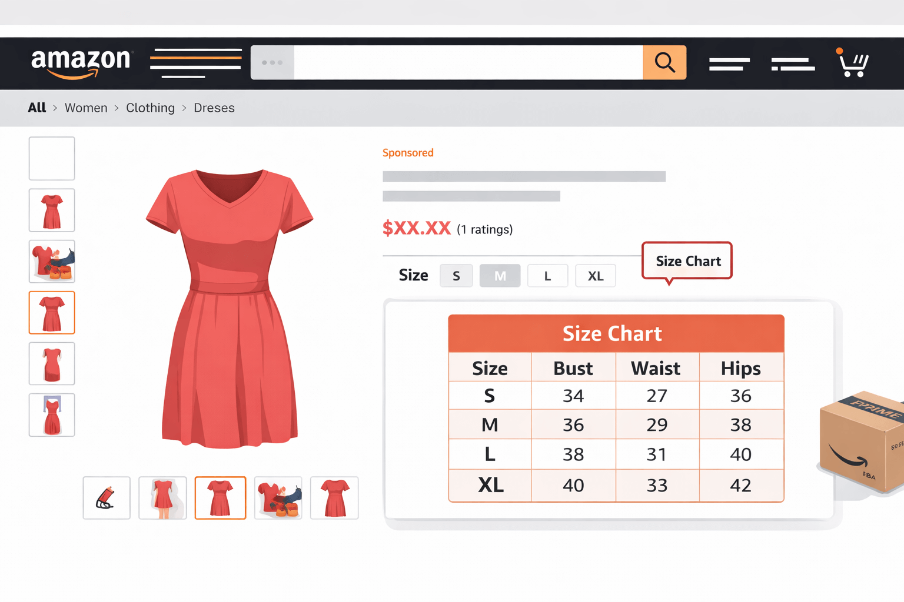Select size S radio option

coord(456,275)
